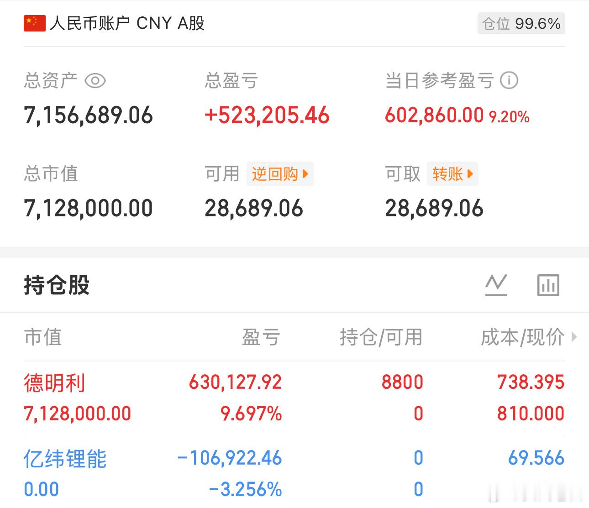Viewport: 589px width, 508px height.
Task: Click 德明利 current price 810.000
Action: (531, 414)
